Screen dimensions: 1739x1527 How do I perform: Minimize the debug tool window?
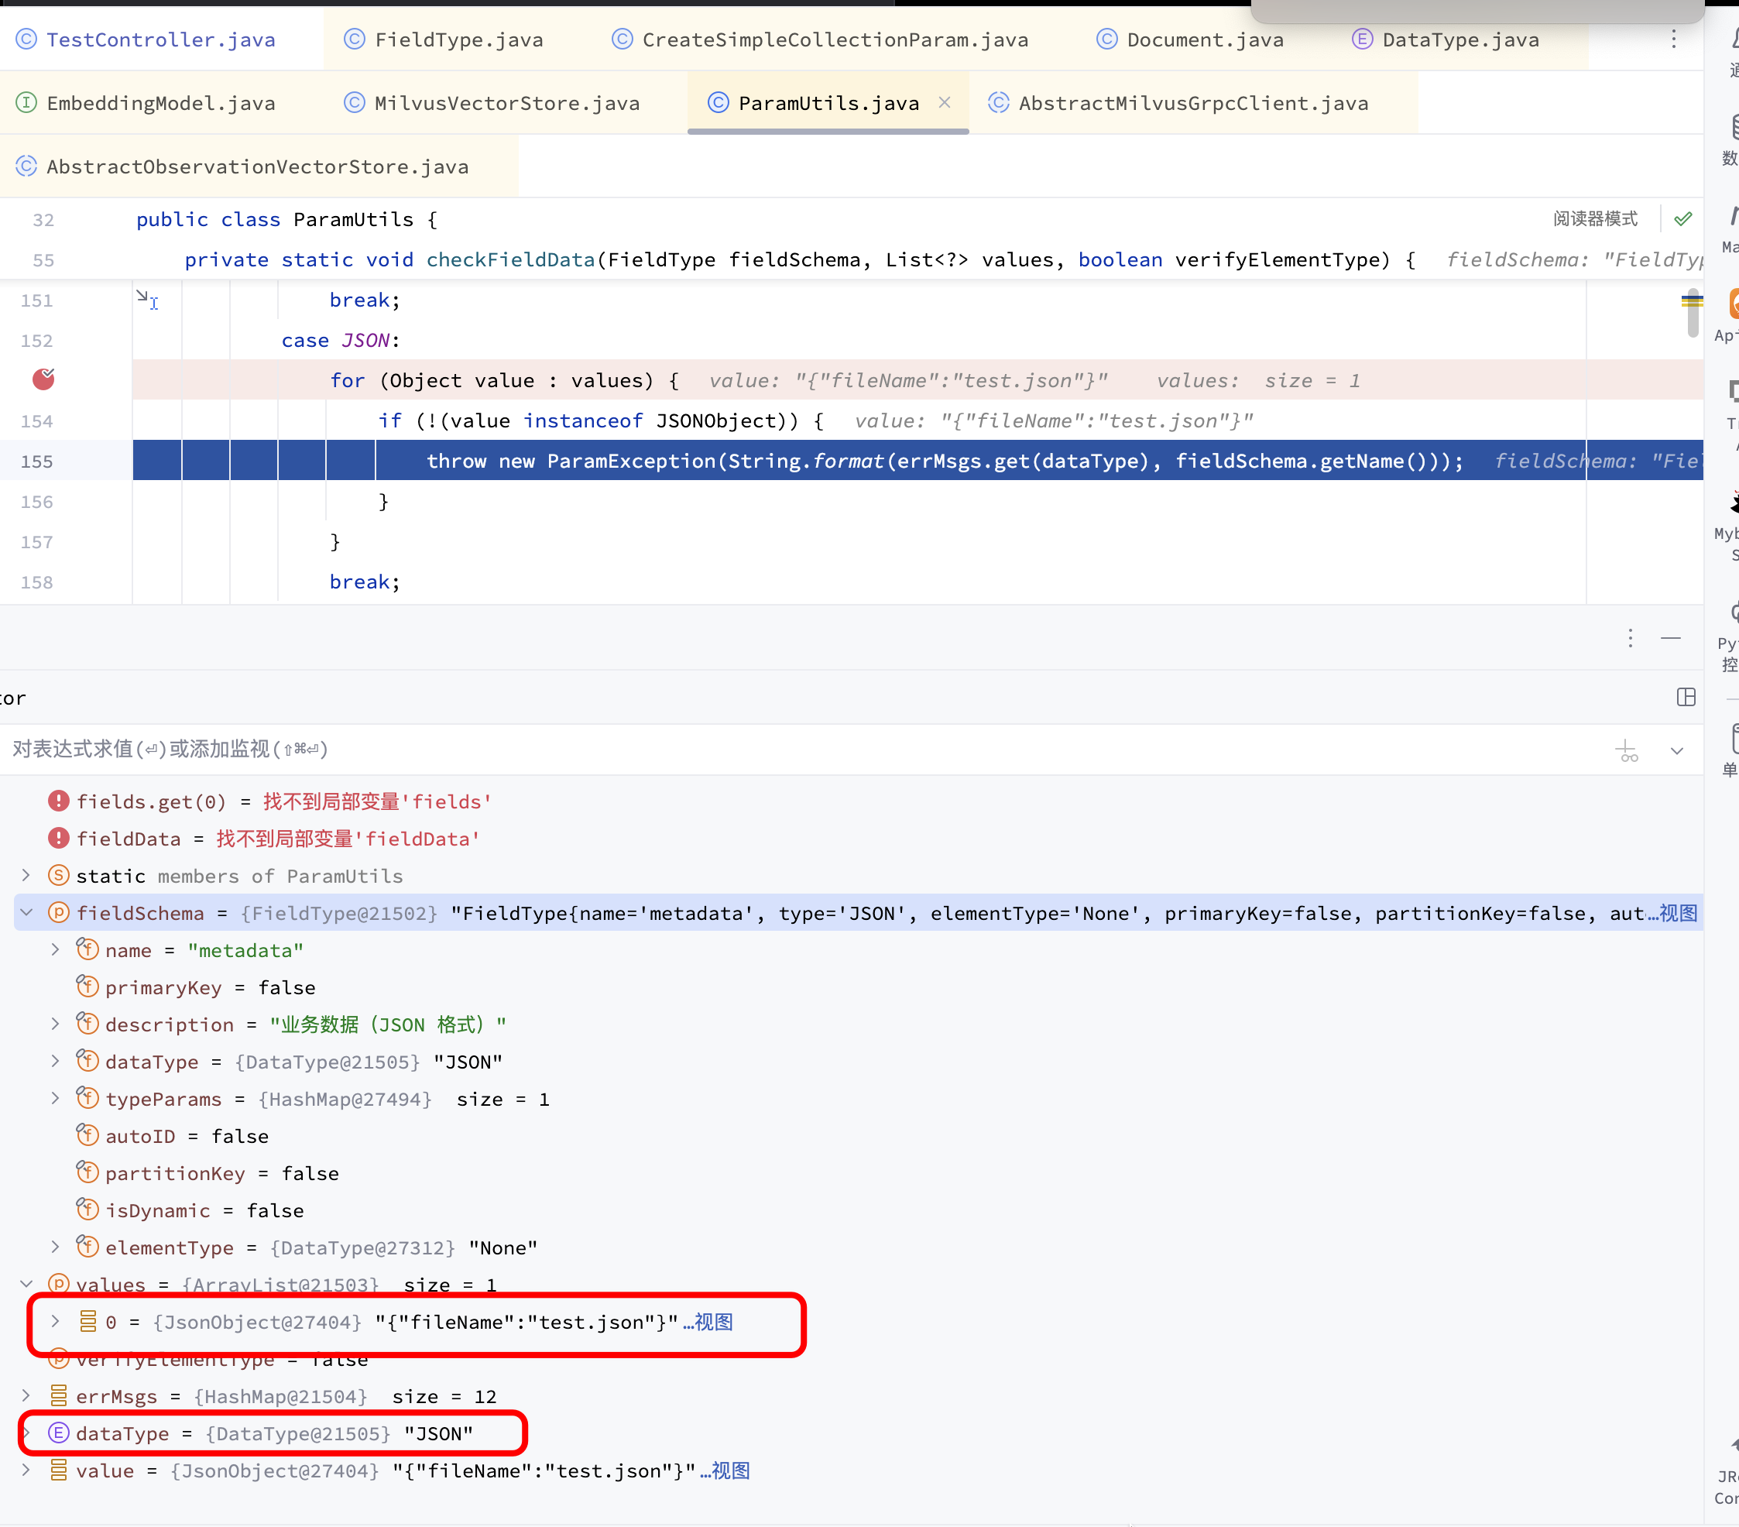(1670, 638)
